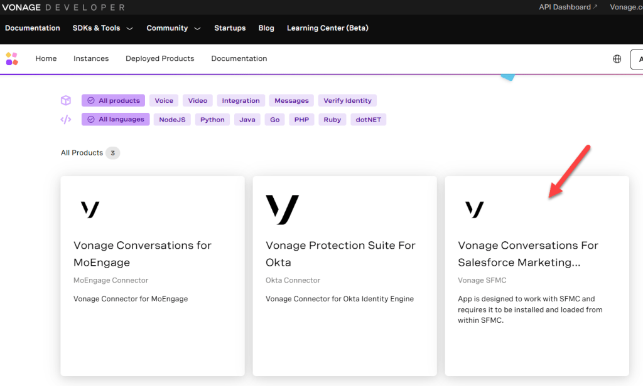
Task: Toggle the All languages filter chip
Action: coord(116,119)
